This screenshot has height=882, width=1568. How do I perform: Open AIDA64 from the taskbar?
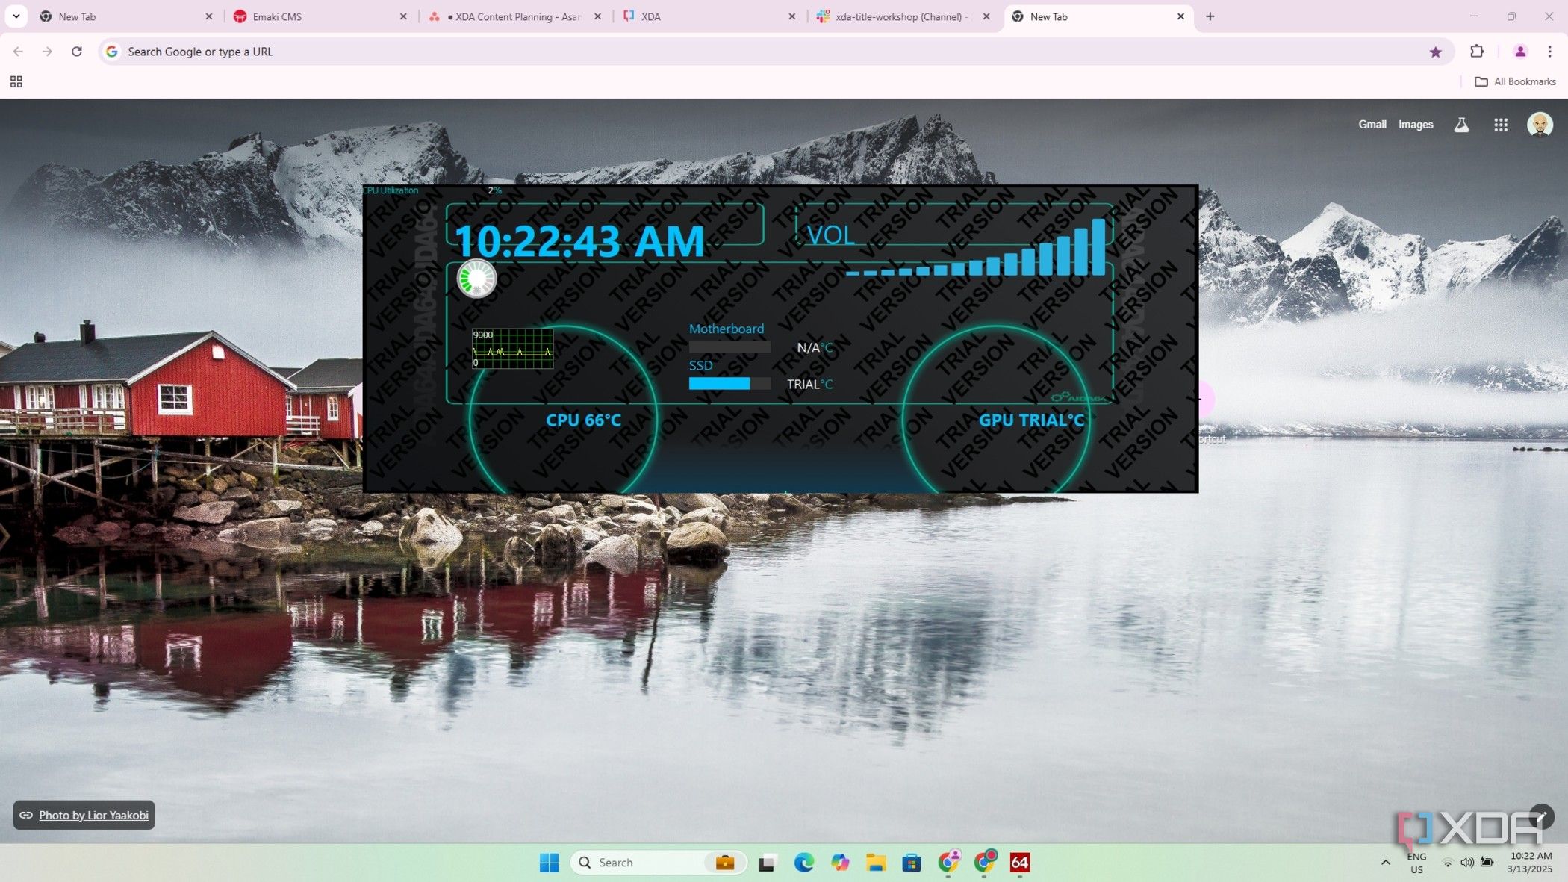click(x=1020, y=863)
